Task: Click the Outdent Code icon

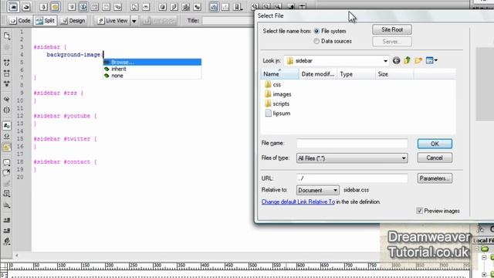Action: click(7, 231)
